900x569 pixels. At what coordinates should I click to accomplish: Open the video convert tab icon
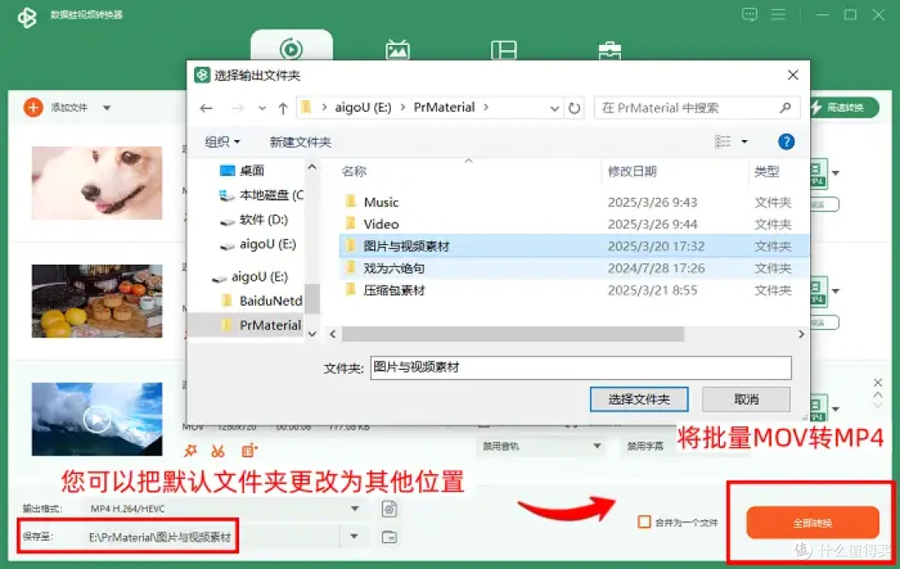click(x=291, y=49)
